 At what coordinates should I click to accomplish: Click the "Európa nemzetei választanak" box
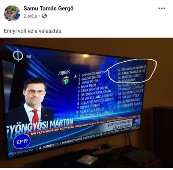[x=120, y=125]
